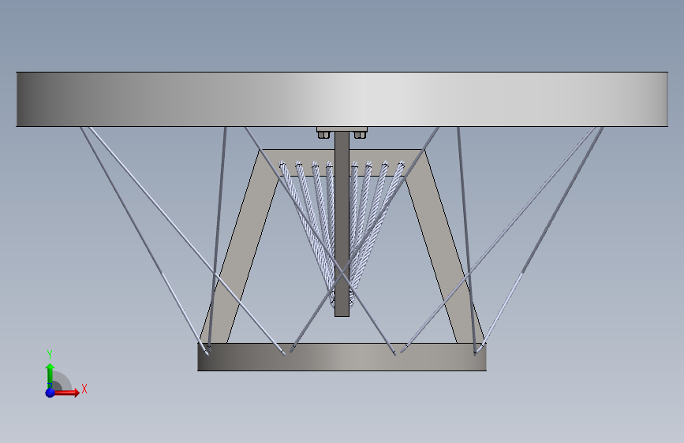The width and height of the screenshot is (684, 443).
Task: Pick the central vertical rod
Action: coord(342,224)
